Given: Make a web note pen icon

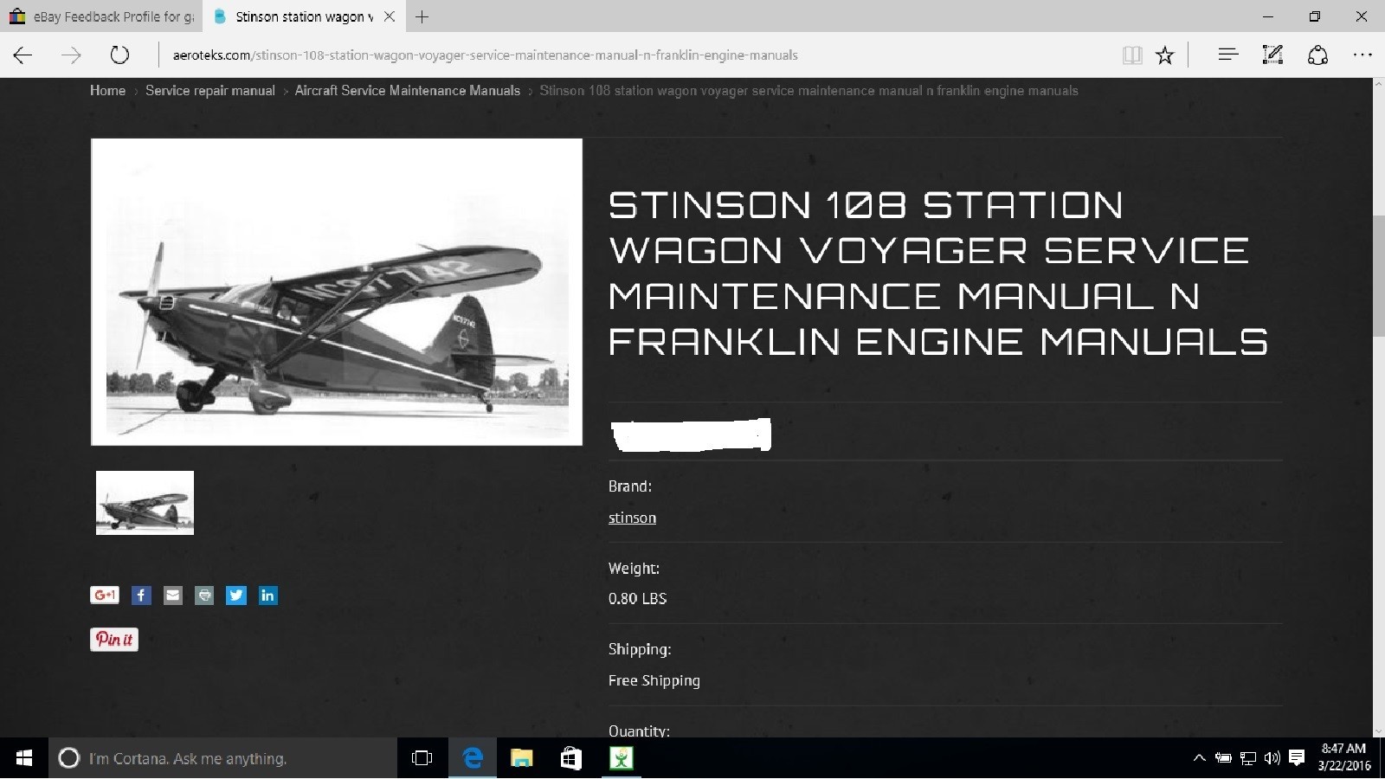Looking at the screenshot, I should click(x=1272, y=55).
